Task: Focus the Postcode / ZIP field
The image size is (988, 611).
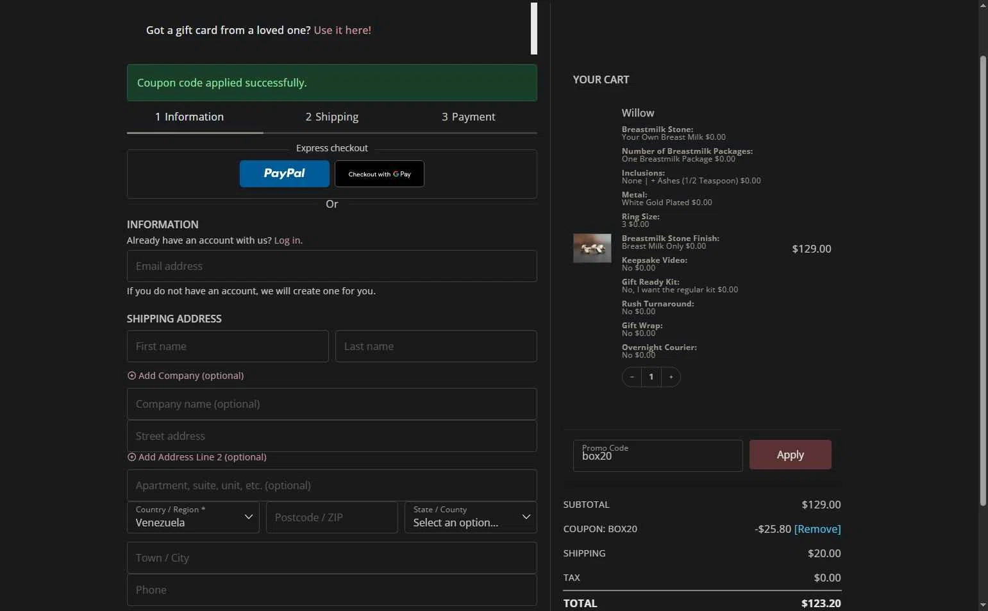Action: click(332, 517)
